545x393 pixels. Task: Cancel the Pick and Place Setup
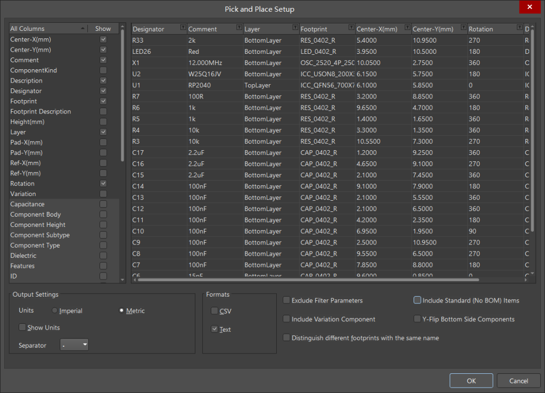pos(518,381)
